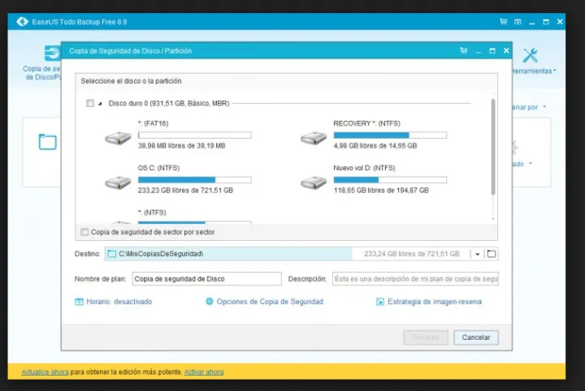The width and height of the screenshot is (585, 391).
Task: Click the Nuevo vol D: usage bar
Action: pyautogui.click(x=390, y=180)
